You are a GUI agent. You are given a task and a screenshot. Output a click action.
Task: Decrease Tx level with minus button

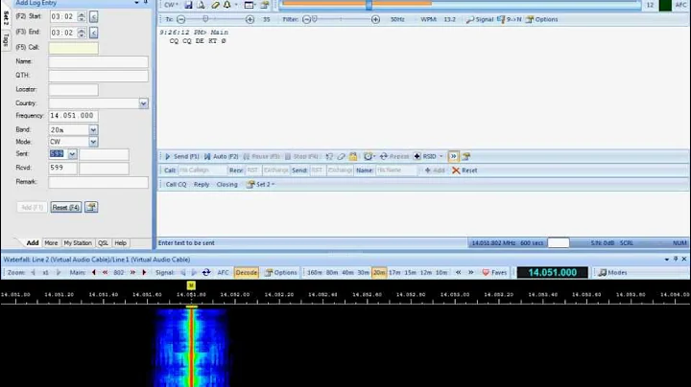(180, 19)
